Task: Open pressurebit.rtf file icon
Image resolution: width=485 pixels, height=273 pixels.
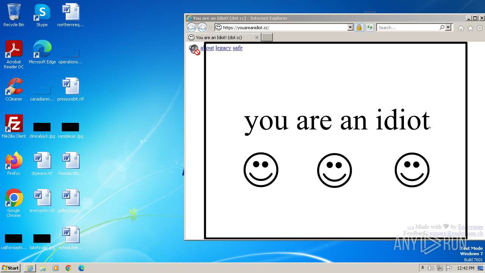Action: point(70,89)
